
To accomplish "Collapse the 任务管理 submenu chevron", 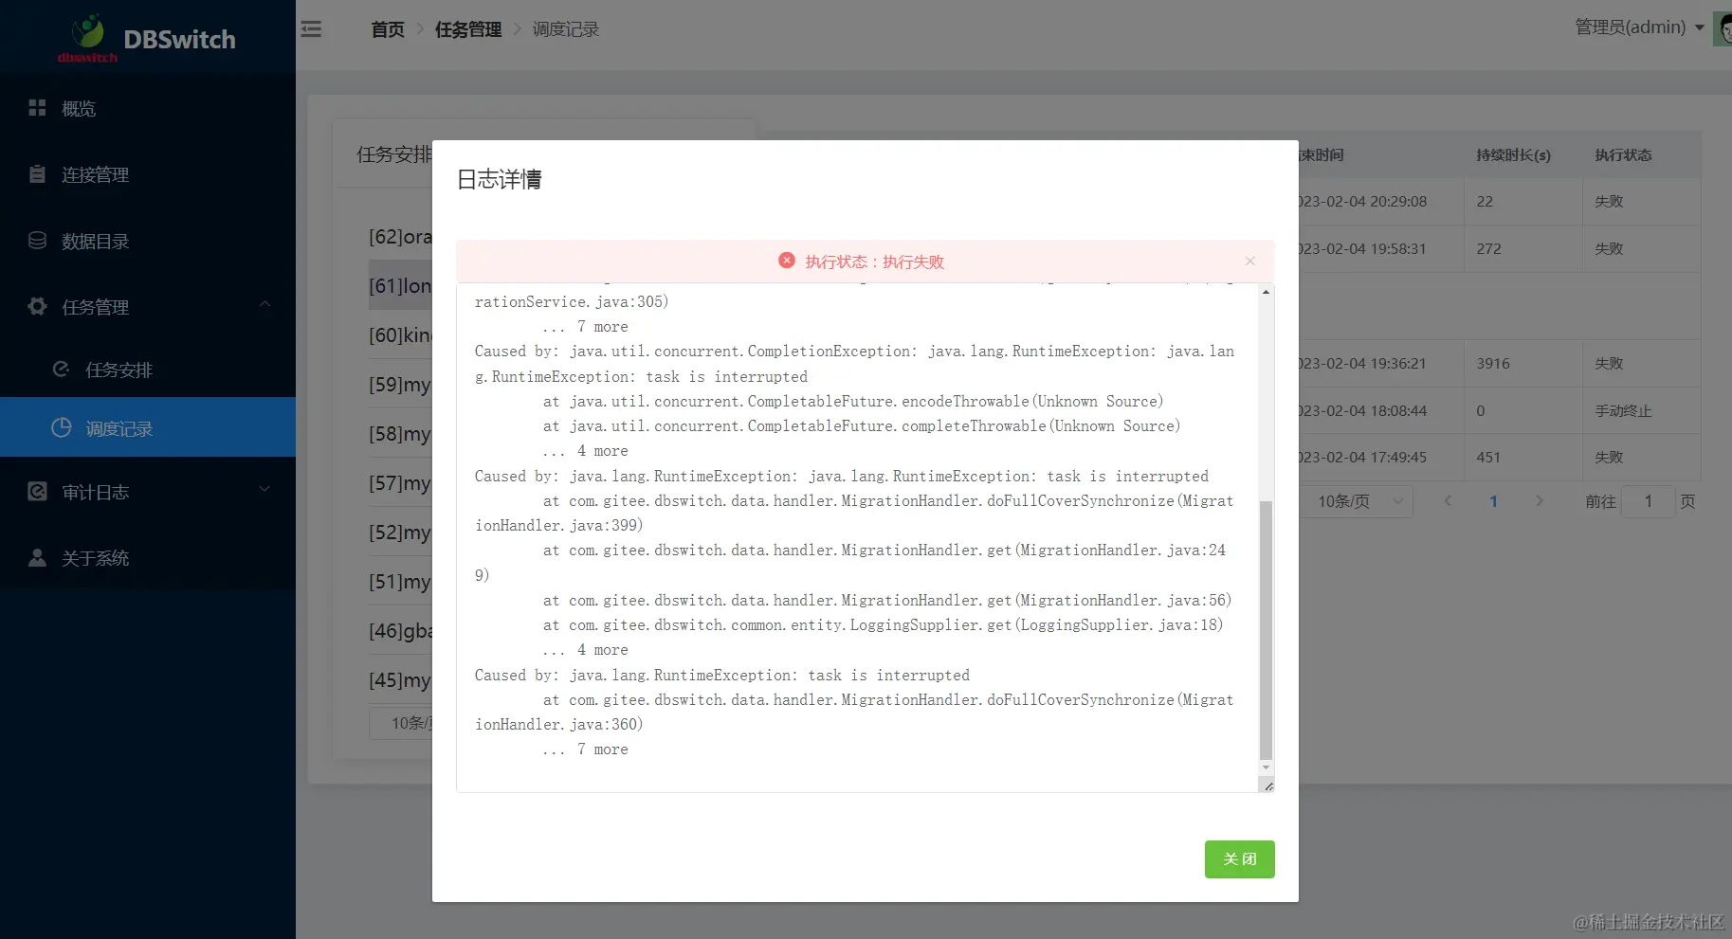I will coord(264,305).
